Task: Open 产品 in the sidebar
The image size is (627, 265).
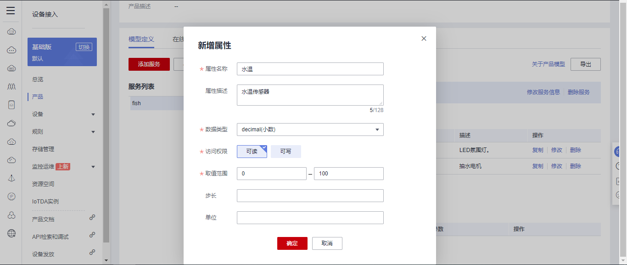Action: (38, 97)
